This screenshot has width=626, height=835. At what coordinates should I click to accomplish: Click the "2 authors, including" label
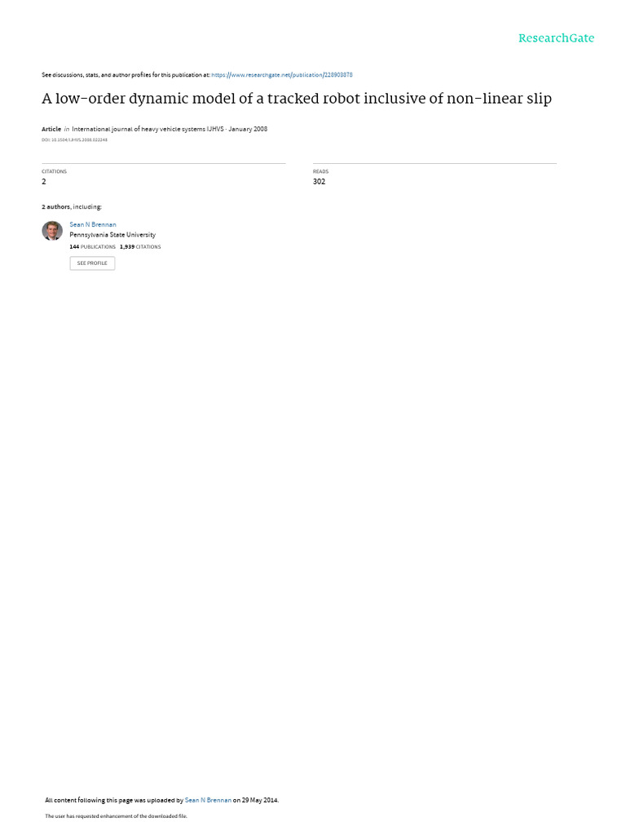[x=72, y=206]
